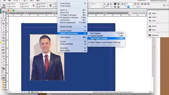
Task: Click the drop shadow icon in control bar
Action: pos(107,4)
